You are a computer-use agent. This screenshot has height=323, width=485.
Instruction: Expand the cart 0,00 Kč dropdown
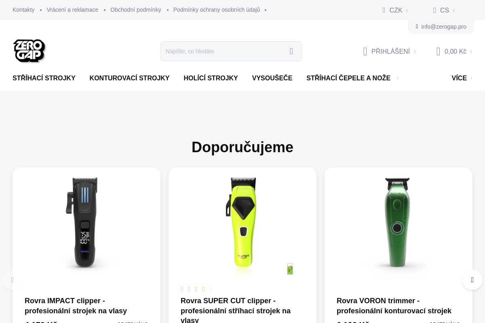tap(471, 52)
